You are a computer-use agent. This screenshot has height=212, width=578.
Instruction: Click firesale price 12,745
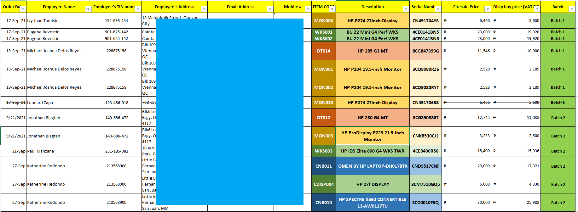[x=466, y=118]
